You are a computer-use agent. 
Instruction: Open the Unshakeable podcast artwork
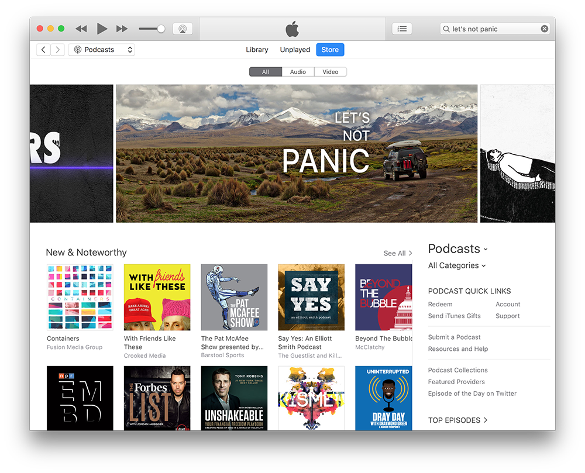(x=235, y=398)
